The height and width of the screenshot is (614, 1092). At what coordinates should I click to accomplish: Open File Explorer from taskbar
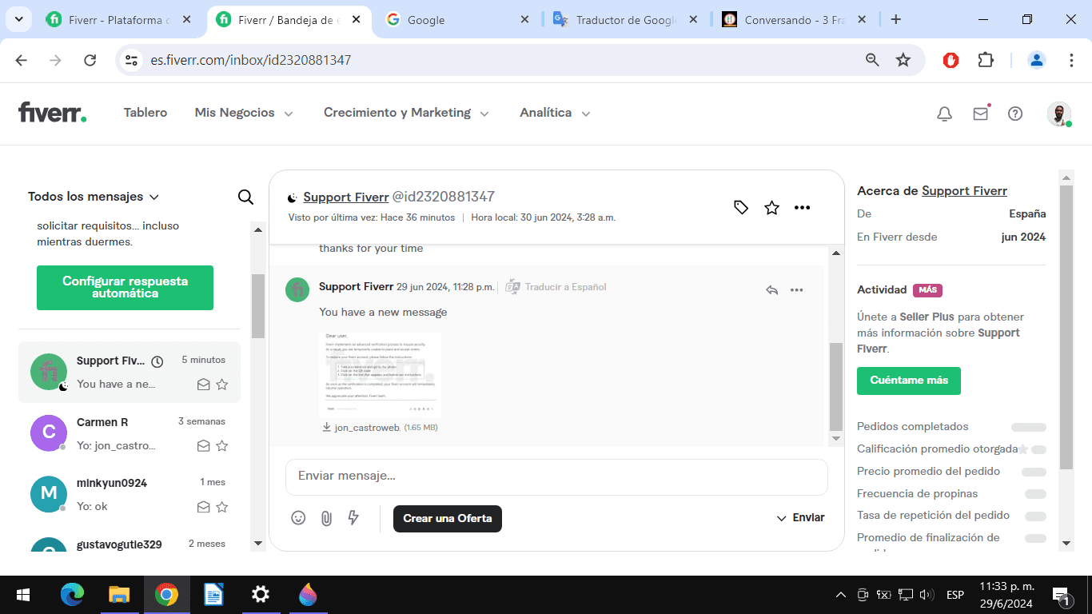[x=119, y=595]
